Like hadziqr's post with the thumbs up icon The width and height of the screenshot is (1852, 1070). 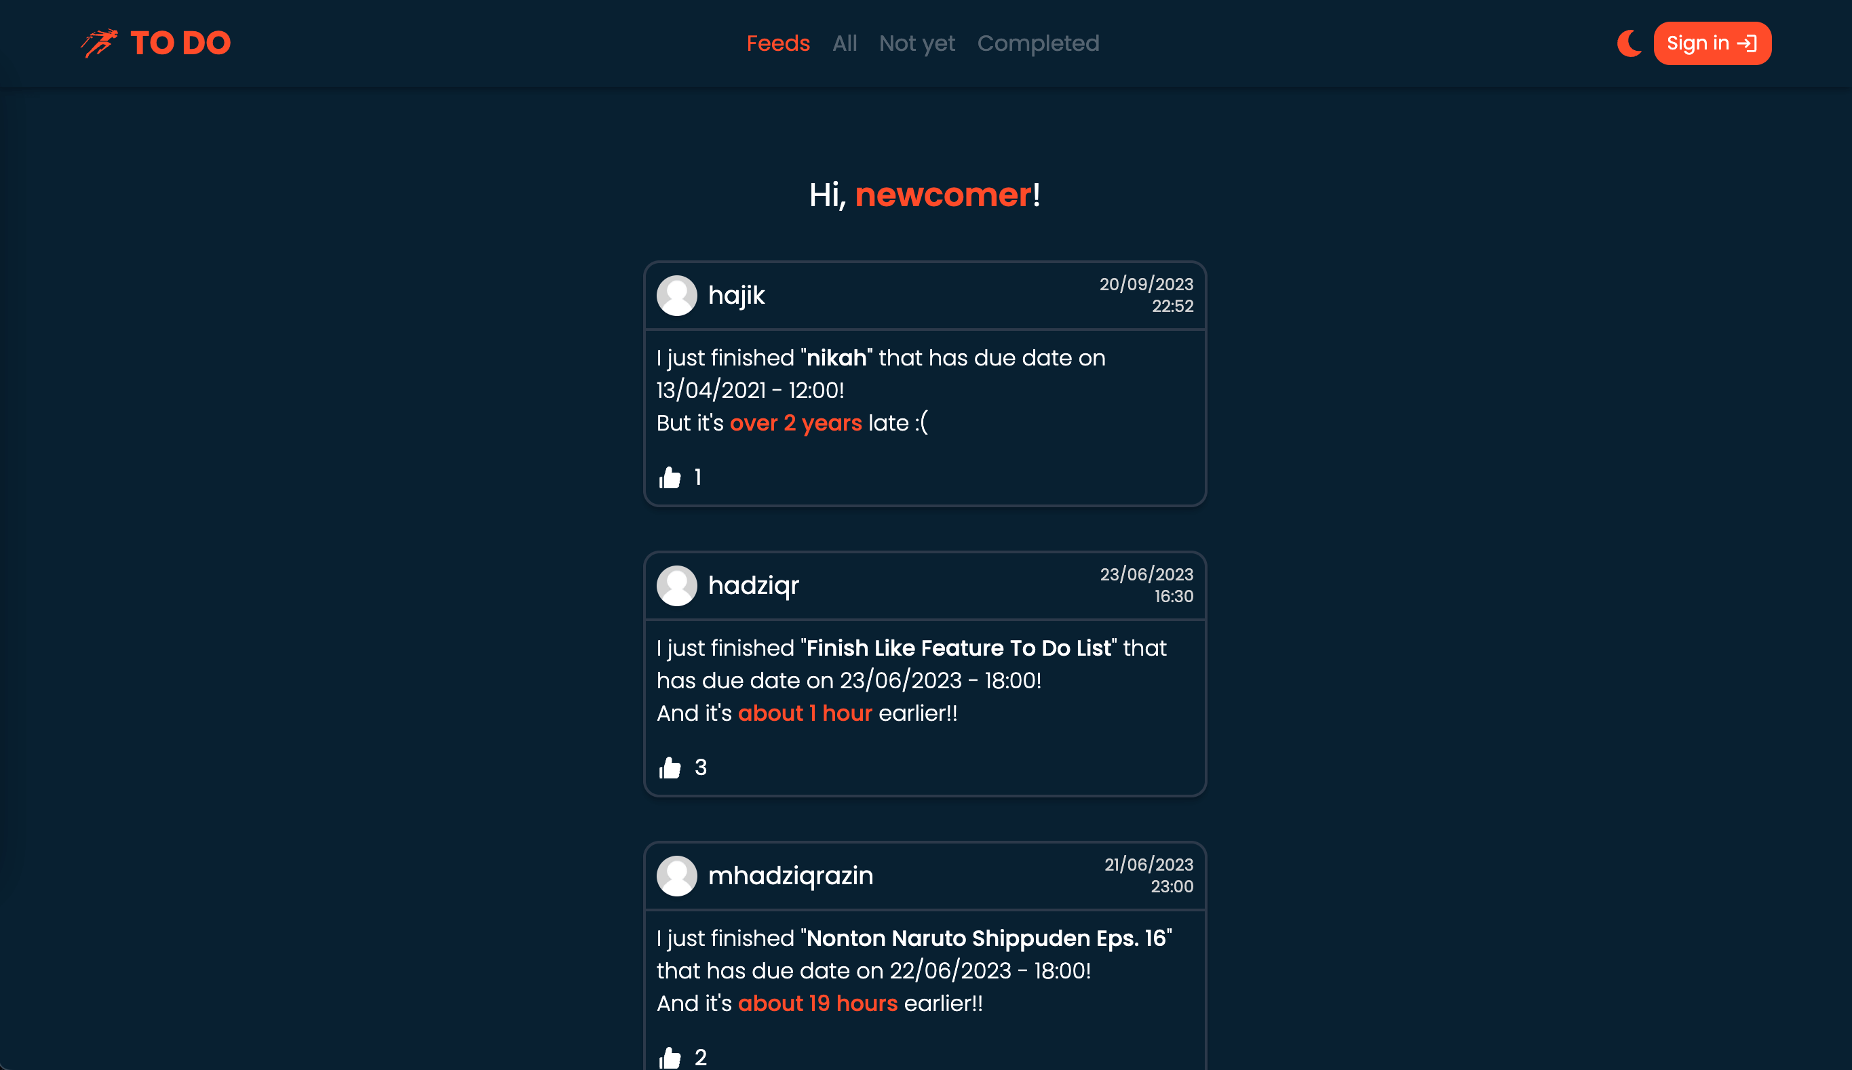click(670, 768)
